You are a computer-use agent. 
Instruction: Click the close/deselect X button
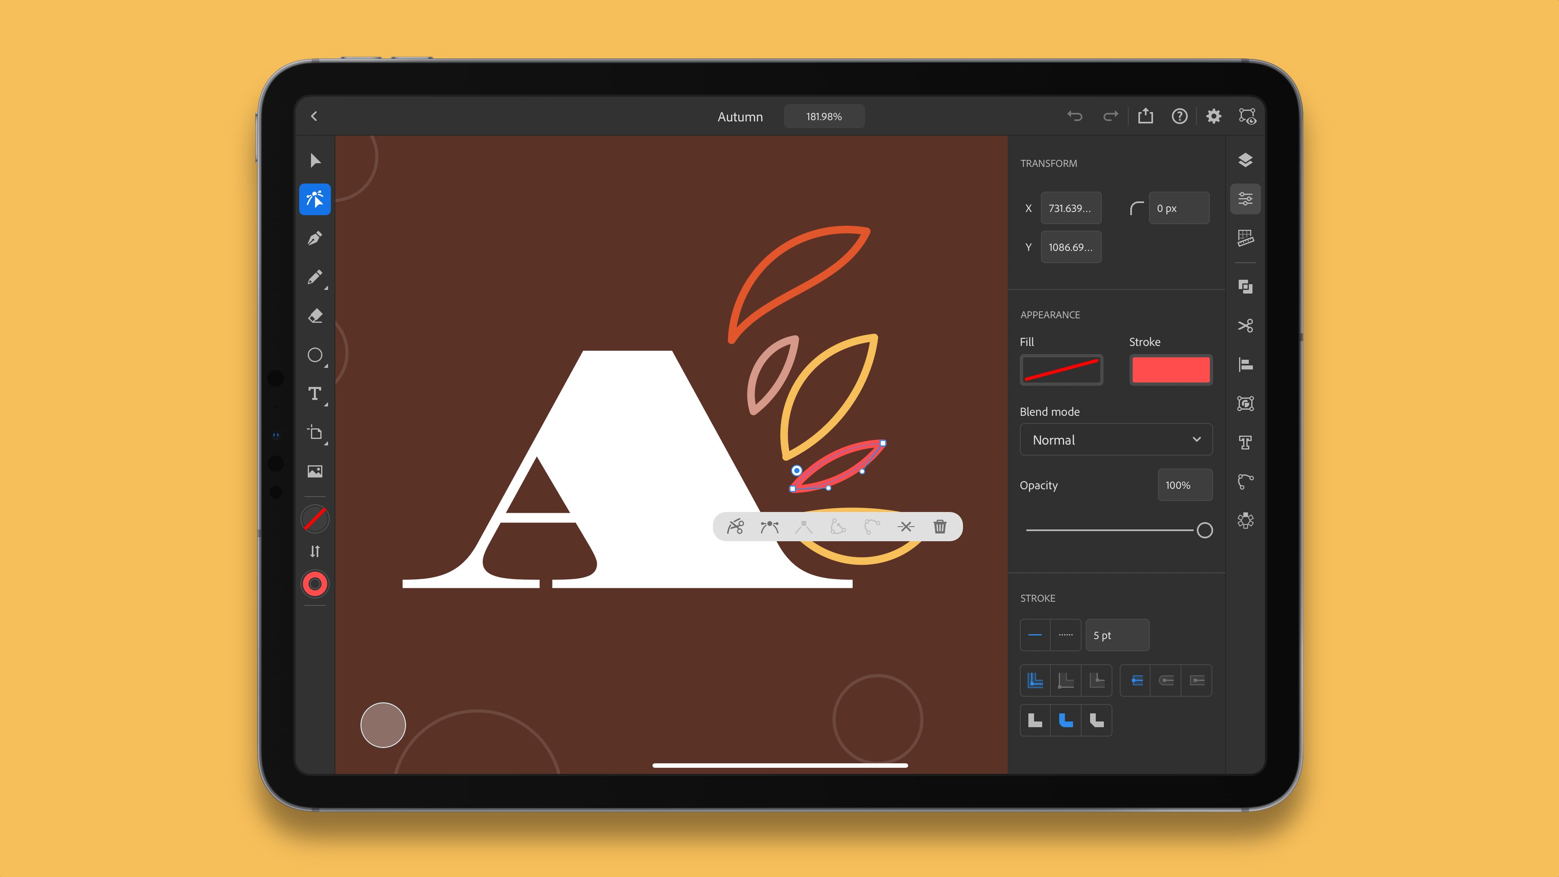[906, 526]
